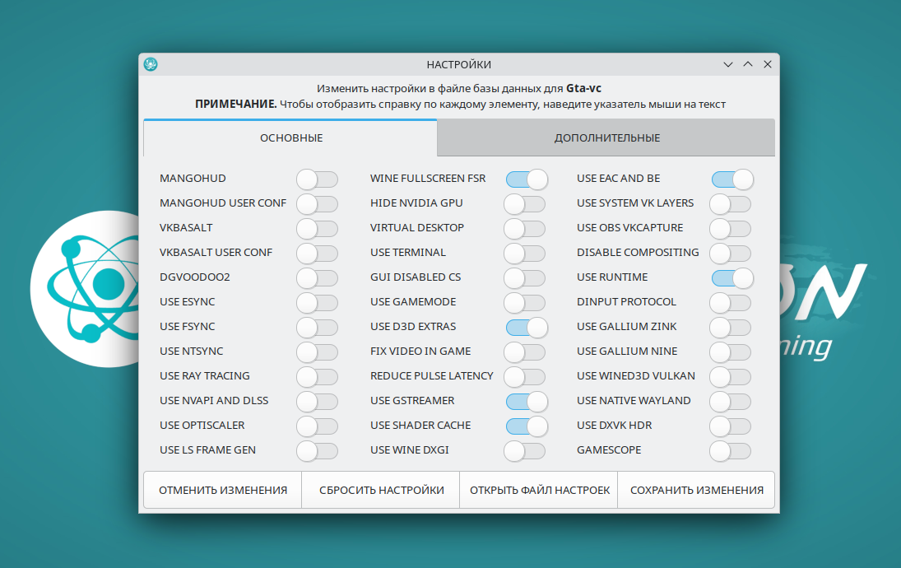Disable USE SHADER CACHE toggle
Screen dimensions: 901x568
tap(527, 426)
